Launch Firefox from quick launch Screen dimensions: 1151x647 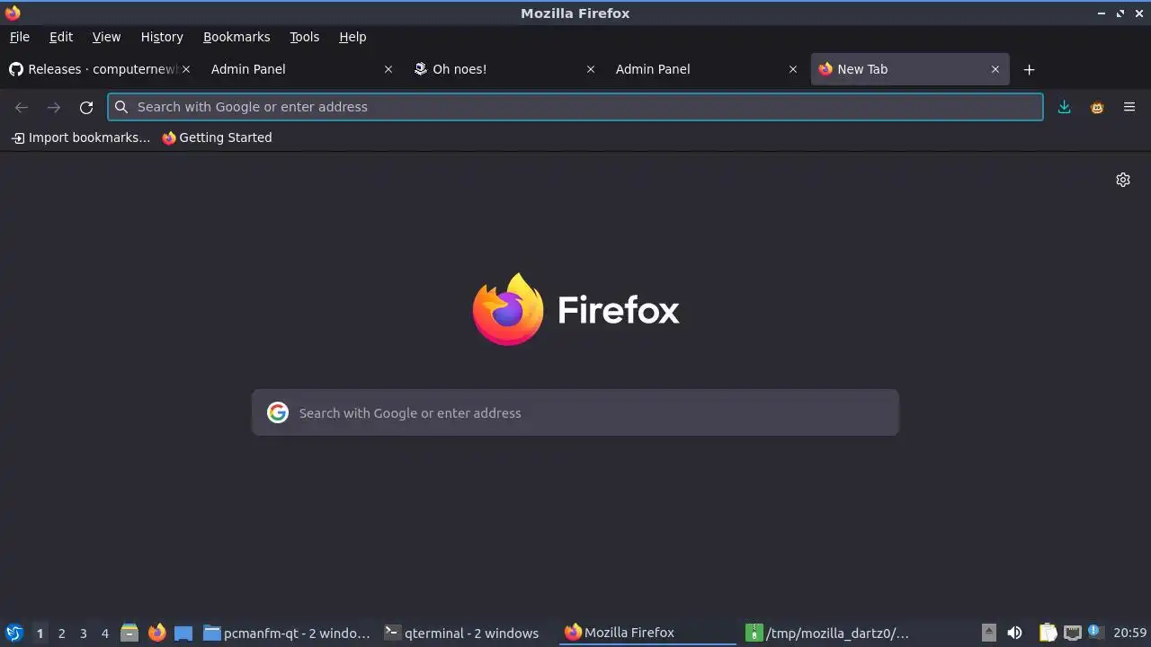tap(156, 633)
